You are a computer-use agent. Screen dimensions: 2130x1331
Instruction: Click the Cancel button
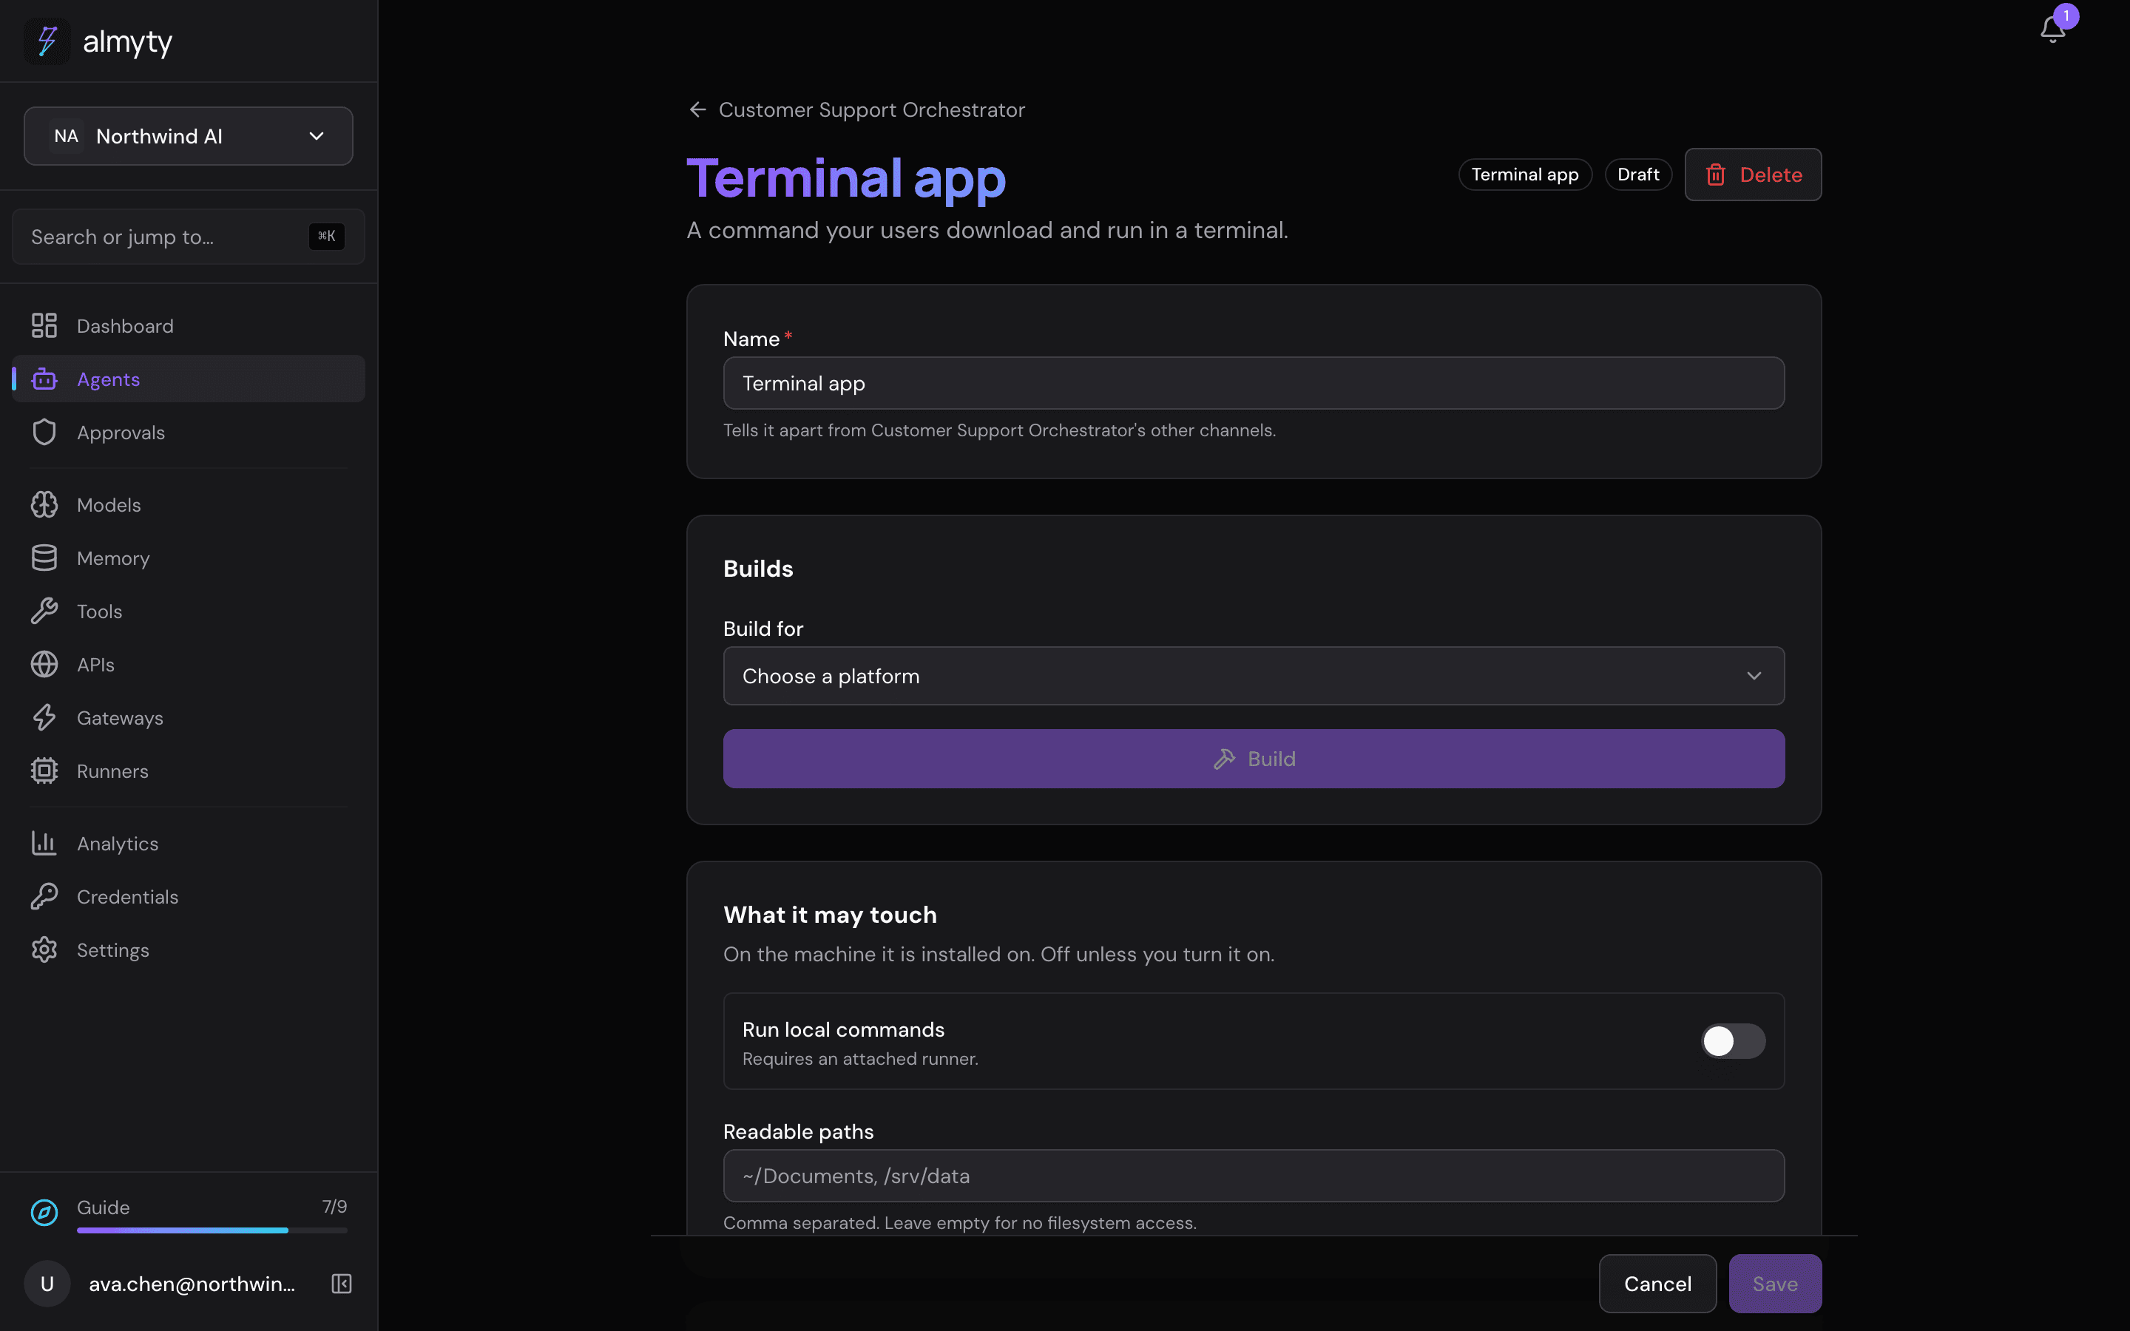pos(1657,1284)
